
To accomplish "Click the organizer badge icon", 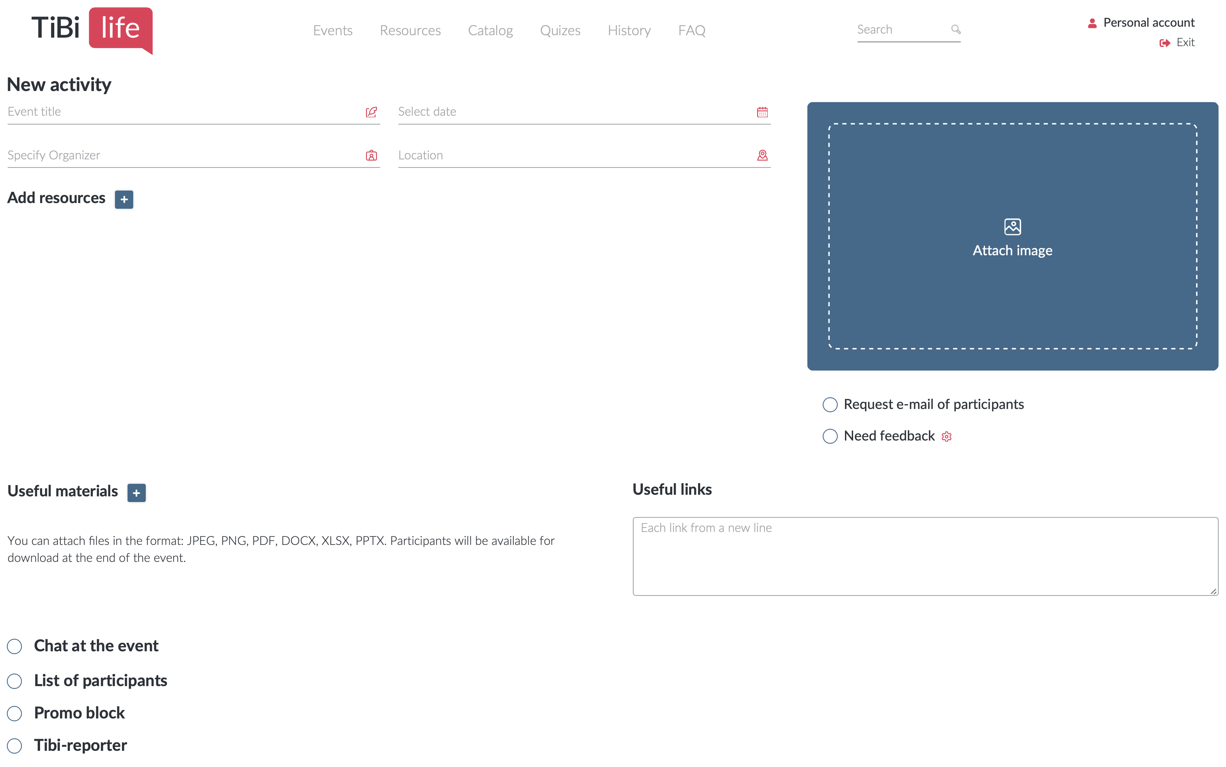I will [372, 156].
